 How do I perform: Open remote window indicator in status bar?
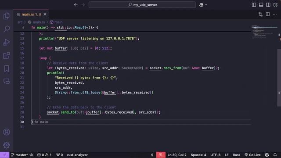pos(4,155)
